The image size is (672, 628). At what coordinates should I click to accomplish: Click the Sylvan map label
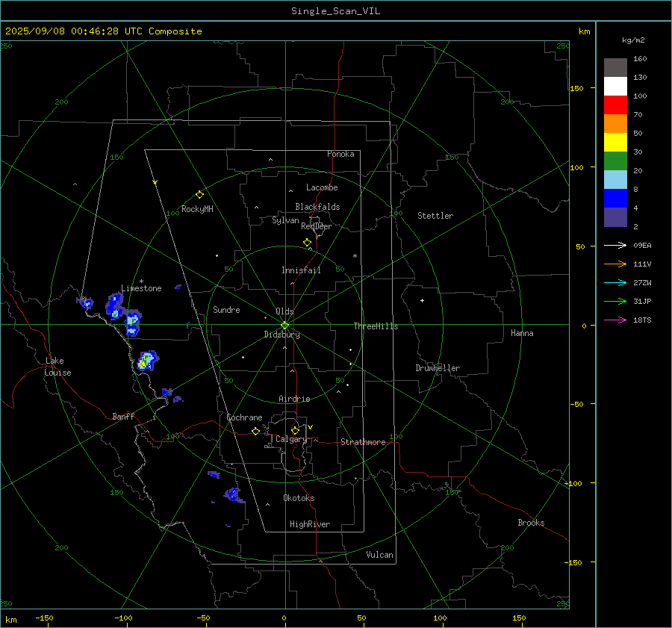tap(285, 220)
